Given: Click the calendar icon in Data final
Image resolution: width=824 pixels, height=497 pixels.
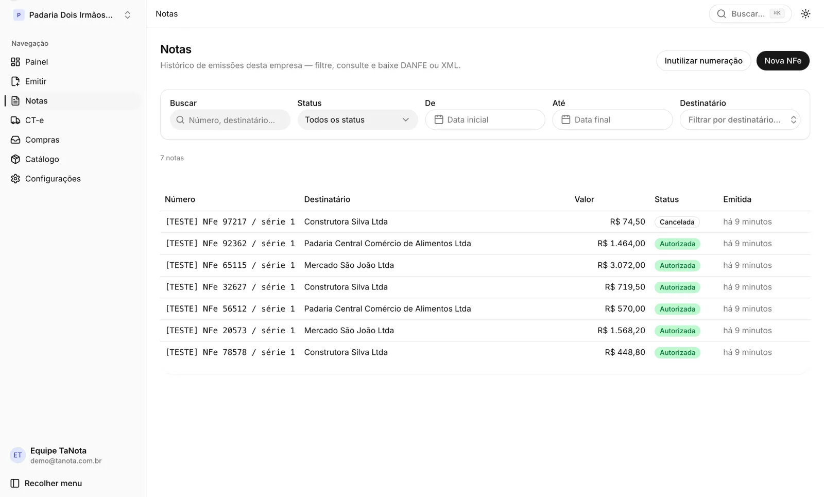Looking at the screenshot, I should [x=566, y=119].
